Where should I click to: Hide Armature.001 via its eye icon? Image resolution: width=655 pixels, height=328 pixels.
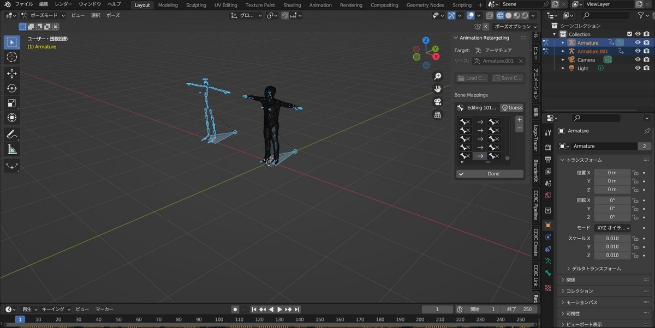pos(638,51)
